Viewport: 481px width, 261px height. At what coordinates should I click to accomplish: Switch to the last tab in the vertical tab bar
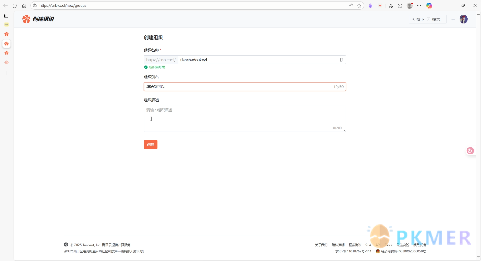click(x=6, y=62)
